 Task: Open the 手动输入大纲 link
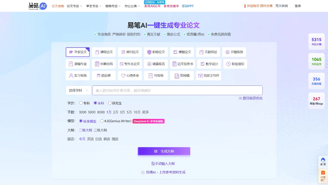(x=163, y=164)
